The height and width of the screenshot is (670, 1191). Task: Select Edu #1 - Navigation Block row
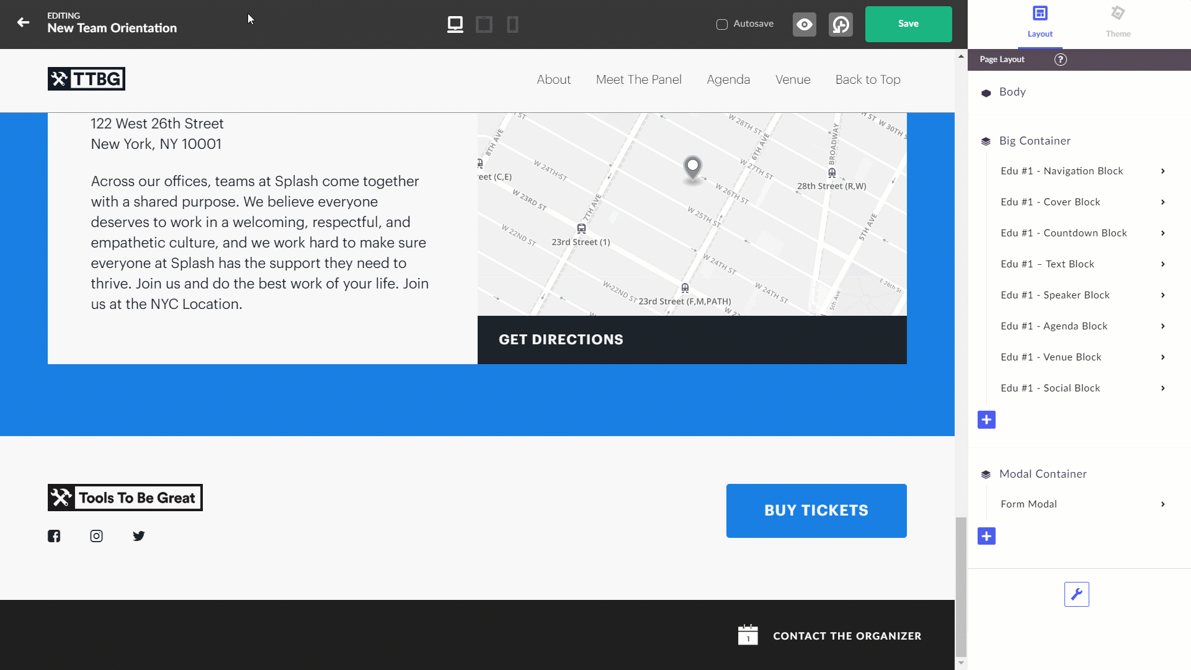[x=1082, y=171]
